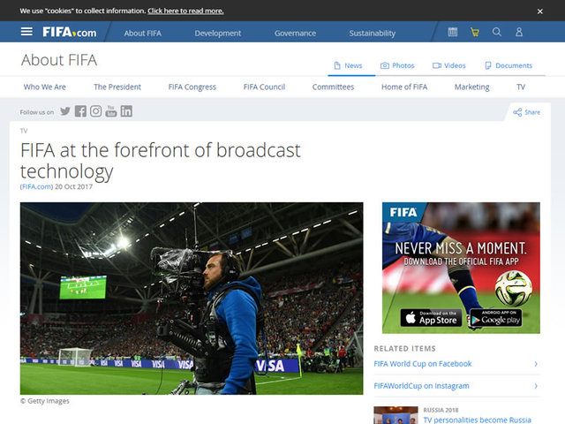This screenshot has height=424, width=565.
Task: Open the hamburger menu icon
Action: [x=26, y=32]
